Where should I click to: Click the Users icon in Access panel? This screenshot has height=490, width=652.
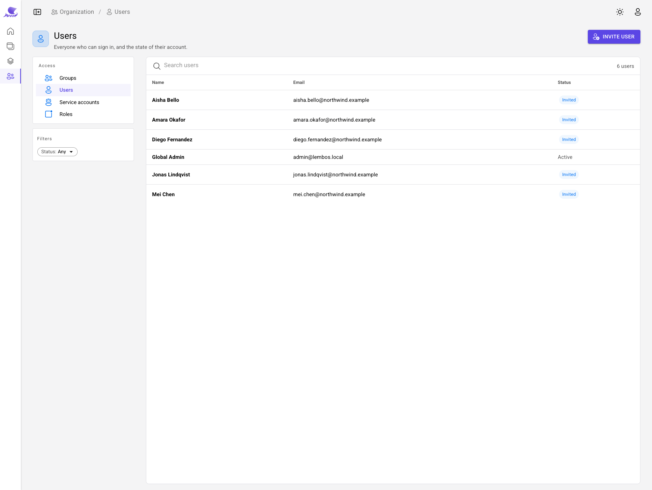click(49, 90)
